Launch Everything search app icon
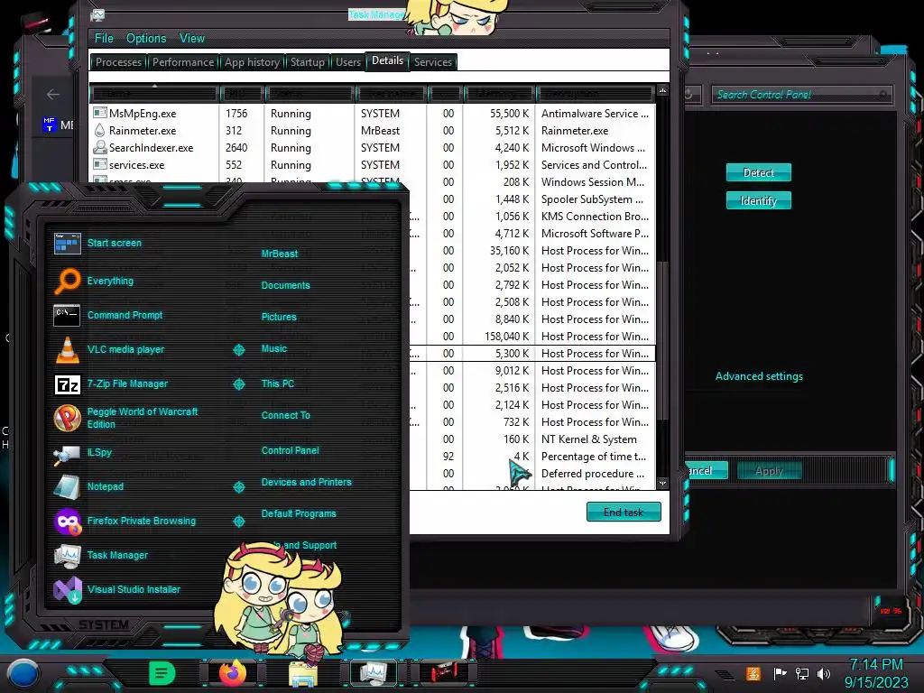The height and width of the screenshot is (693, 924). [67, 281]
